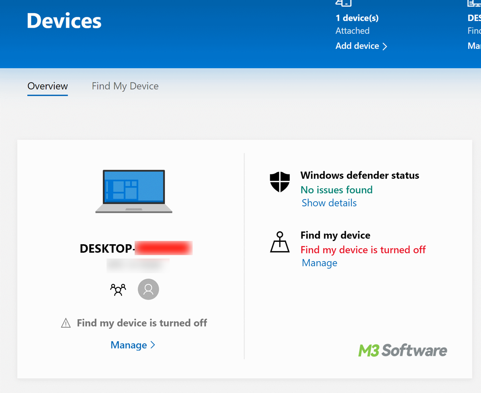Click the family group people icon
This screenshot has height=393, width=481.
tap(118, 290)
